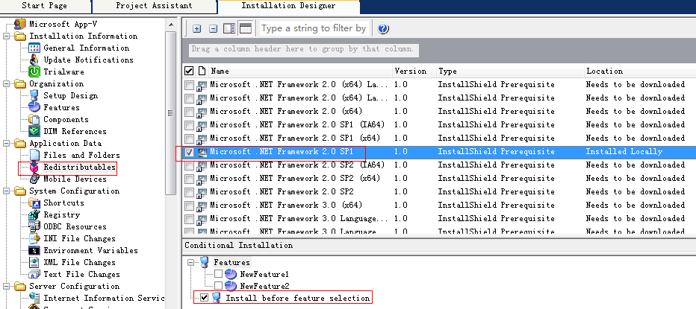Image resolution: width=696 pixels, height=309 pixels.
Task: Enable the NewFeature1 checkbox
Action: [218, 274]
